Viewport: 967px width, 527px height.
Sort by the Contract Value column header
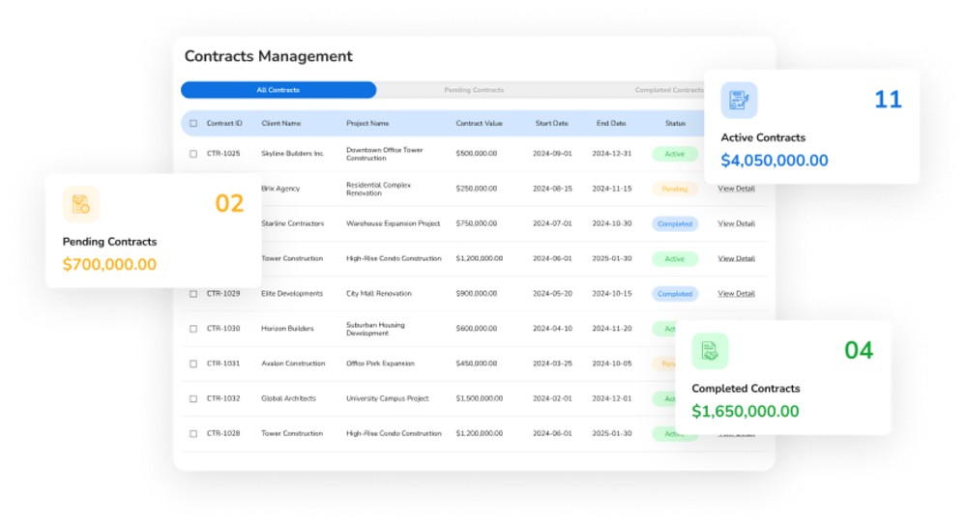pyautogui.click(x=479, y=124)
